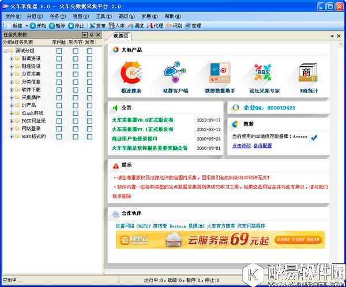Open the 高级(A) menu
Image resolution: width=346 pixels, height=287 pixels.
click(127, 16)
